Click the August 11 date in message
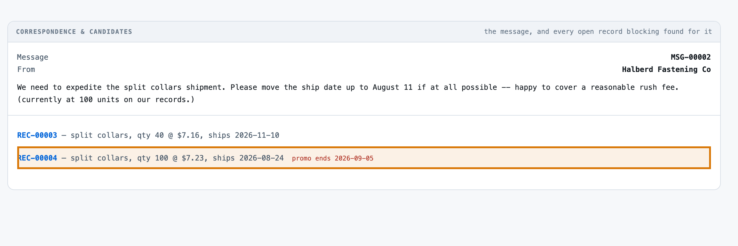The width and height of the screenshot is (738, 246). tap(393, 87)
